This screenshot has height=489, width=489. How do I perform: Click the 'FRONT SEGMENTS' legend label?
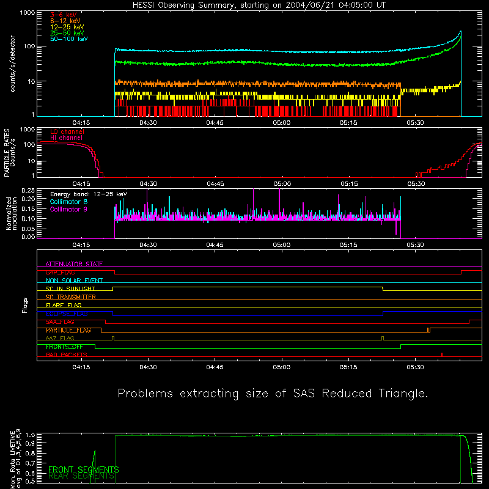84,469
